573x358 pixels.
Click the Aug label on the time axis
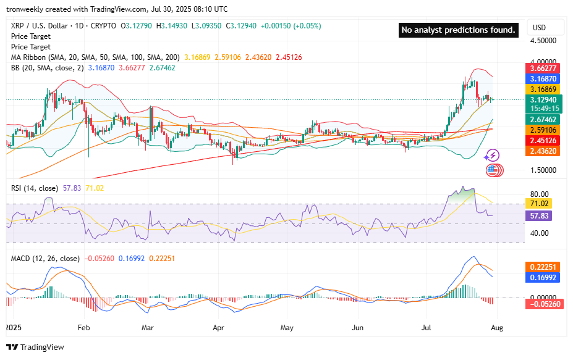click(x=497, y=328)
